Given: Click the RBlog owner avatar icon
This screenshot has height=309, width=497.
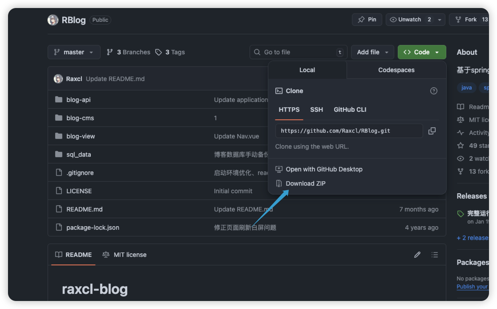Looking at the screenshot, I should [53, 20].
